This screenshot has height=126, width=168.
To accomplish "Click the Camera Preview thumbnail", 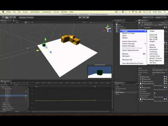I will pyautogui.click(x=100, y=72).
